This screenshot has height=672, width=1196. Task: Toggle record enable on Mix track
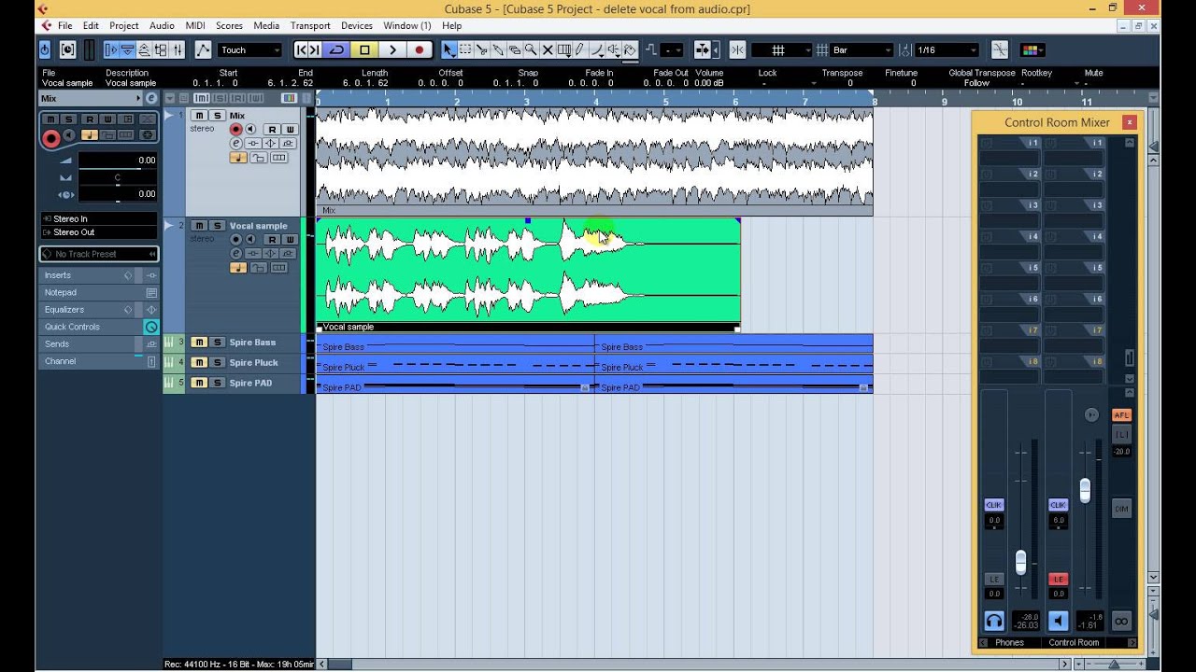[236, 130]
